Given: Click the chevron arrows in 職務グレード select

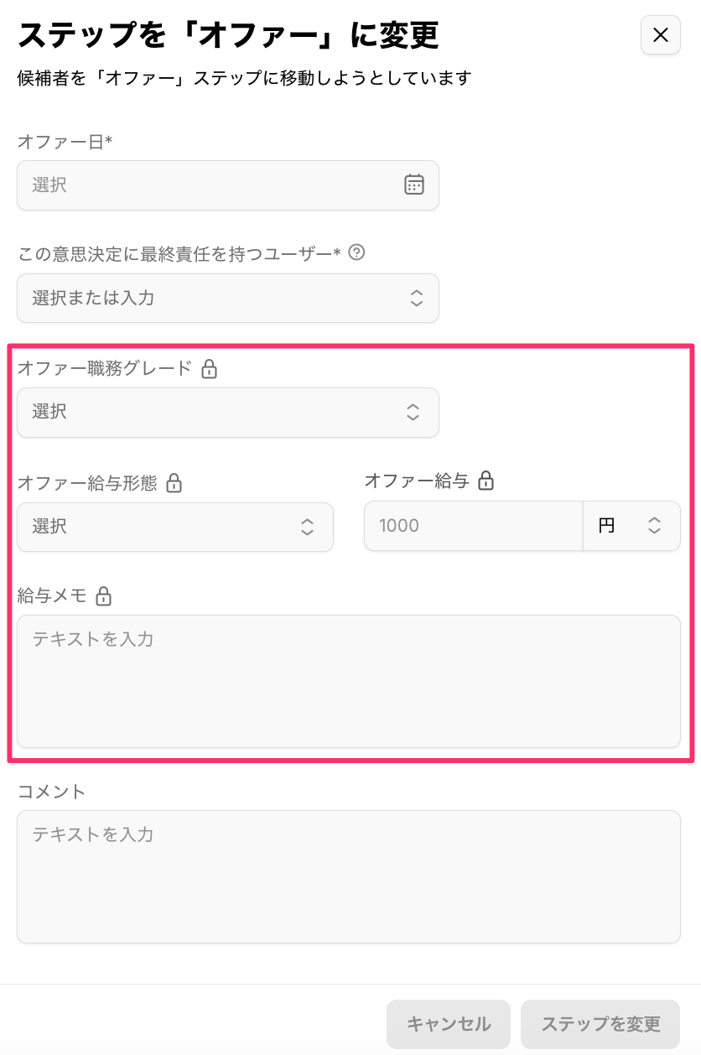Looking at the screenshot, I should click(413, 412).
